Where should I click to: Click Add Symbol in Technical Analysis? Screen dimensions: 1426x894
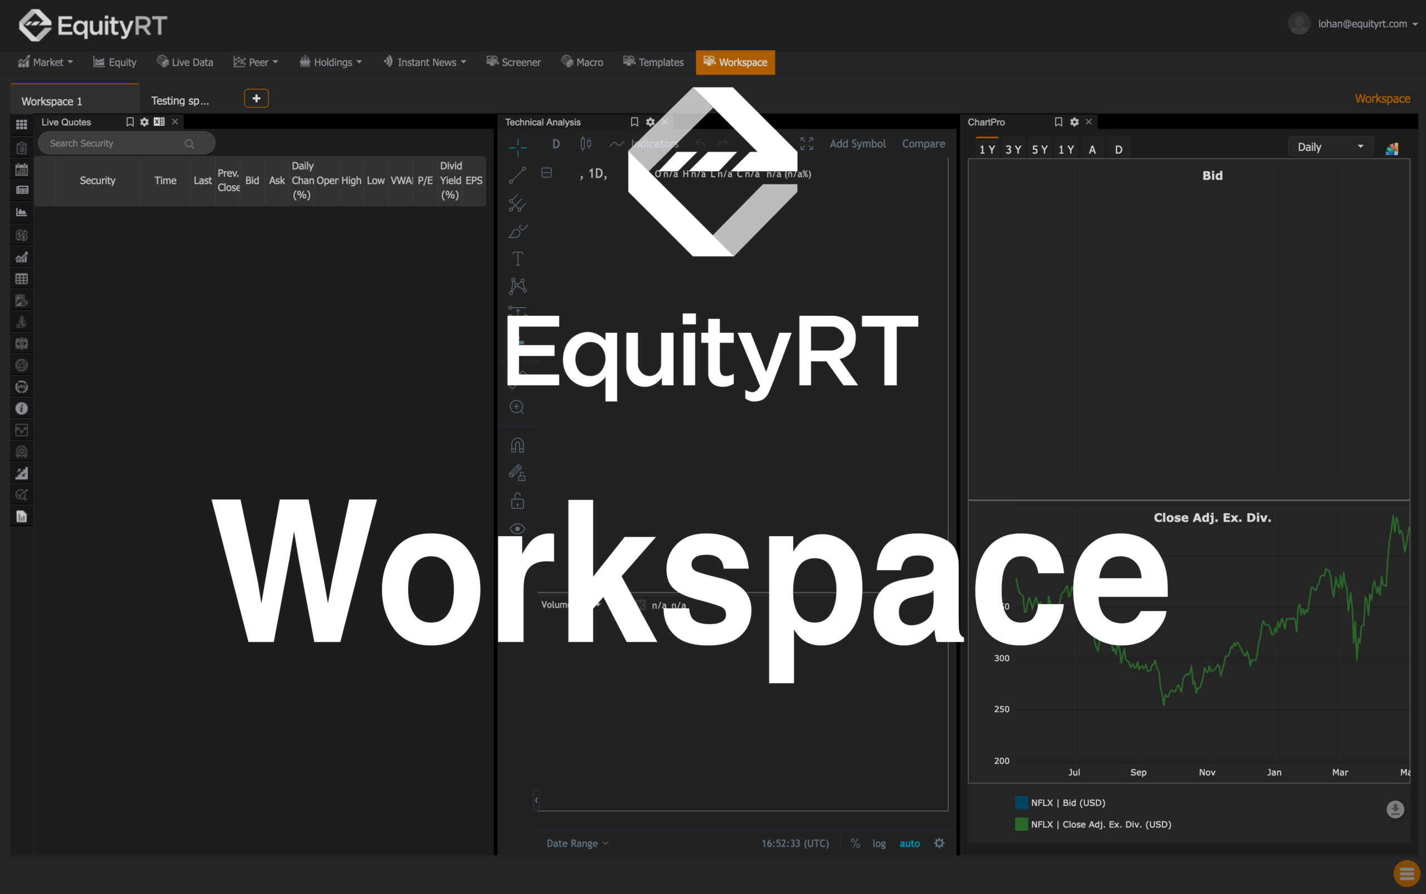coord(857,144)
